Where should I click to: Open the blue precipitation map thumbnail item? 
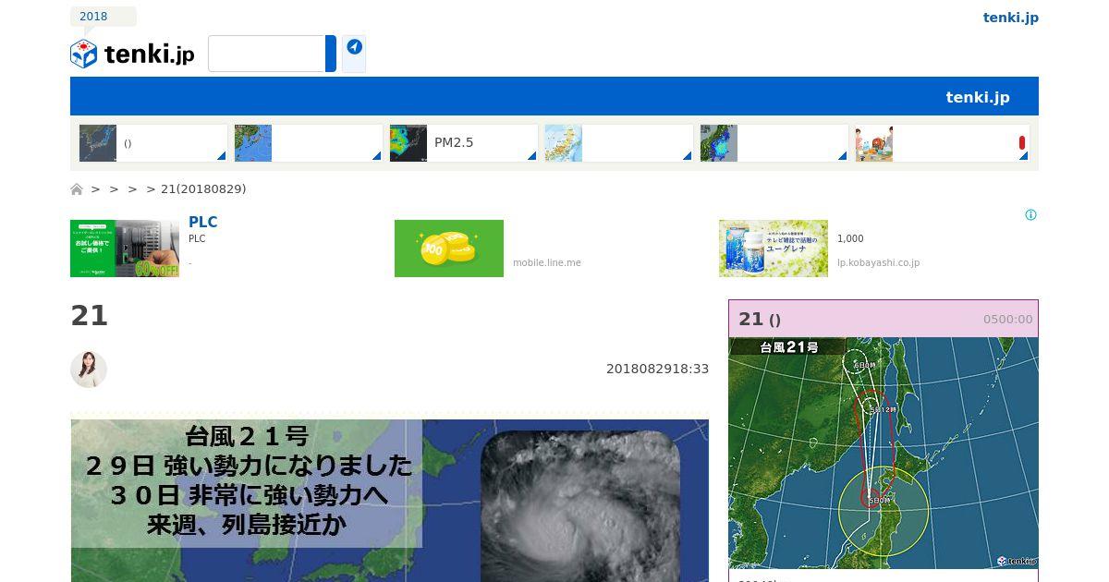click(774, 143)
